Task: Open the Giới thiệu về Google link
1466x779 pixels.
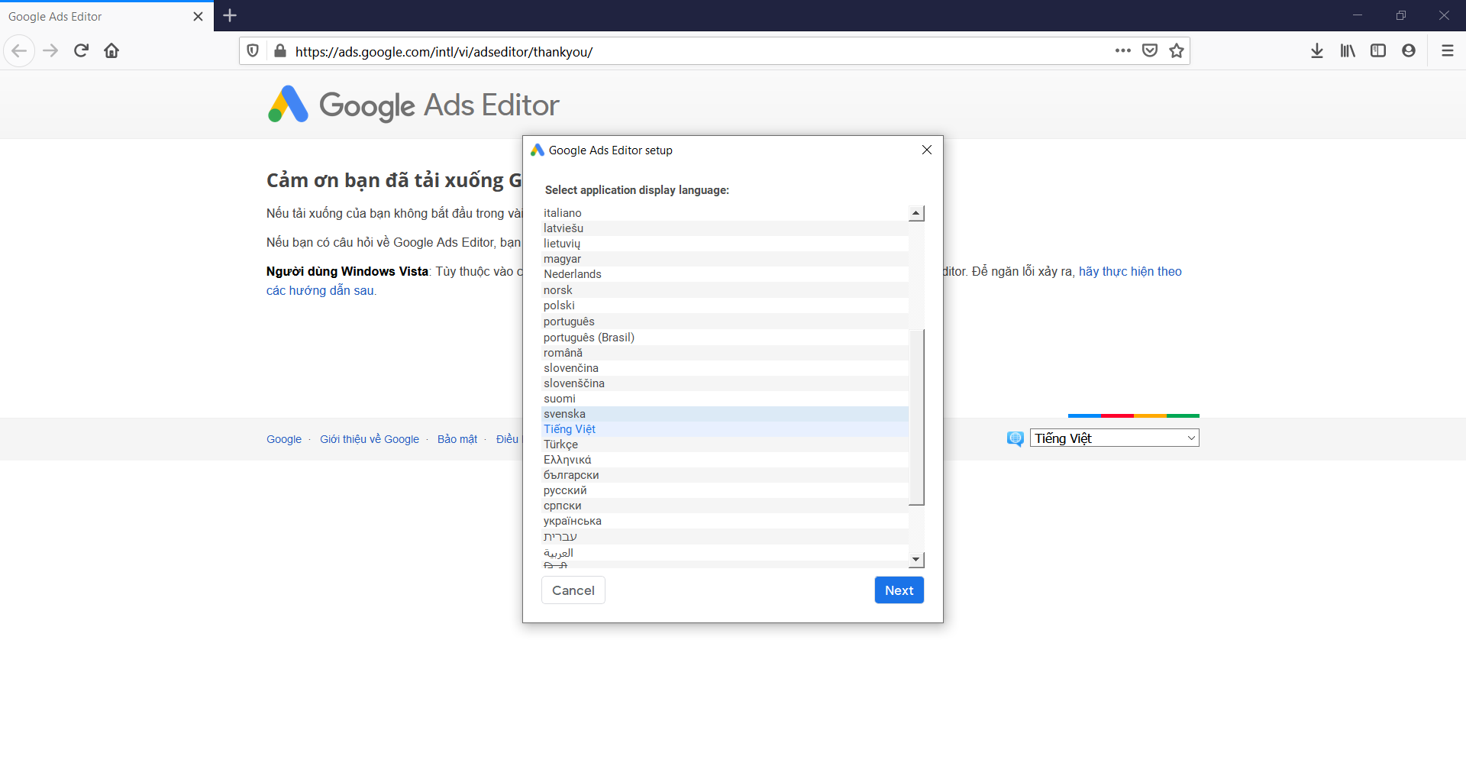Action: pyautogui.click(x=370, y=439)
